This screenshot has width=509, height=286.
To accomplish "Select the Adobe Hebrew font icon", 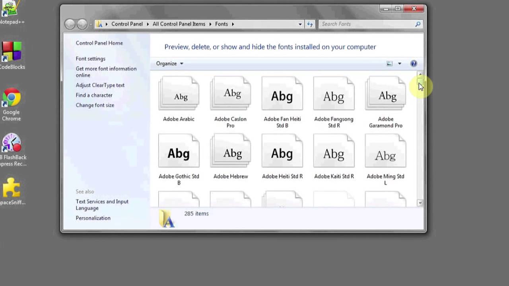I will [x=230, y=151].
